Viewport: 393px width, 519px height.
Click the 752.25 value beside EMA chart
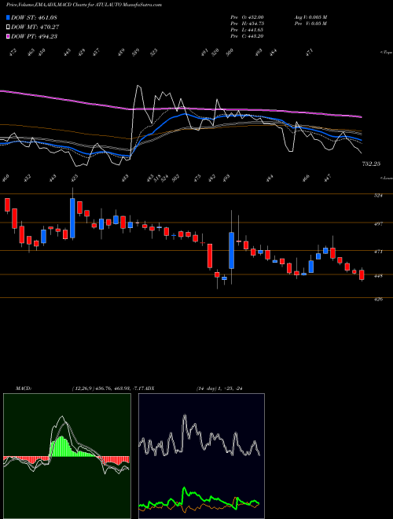(x=371, y=164)
